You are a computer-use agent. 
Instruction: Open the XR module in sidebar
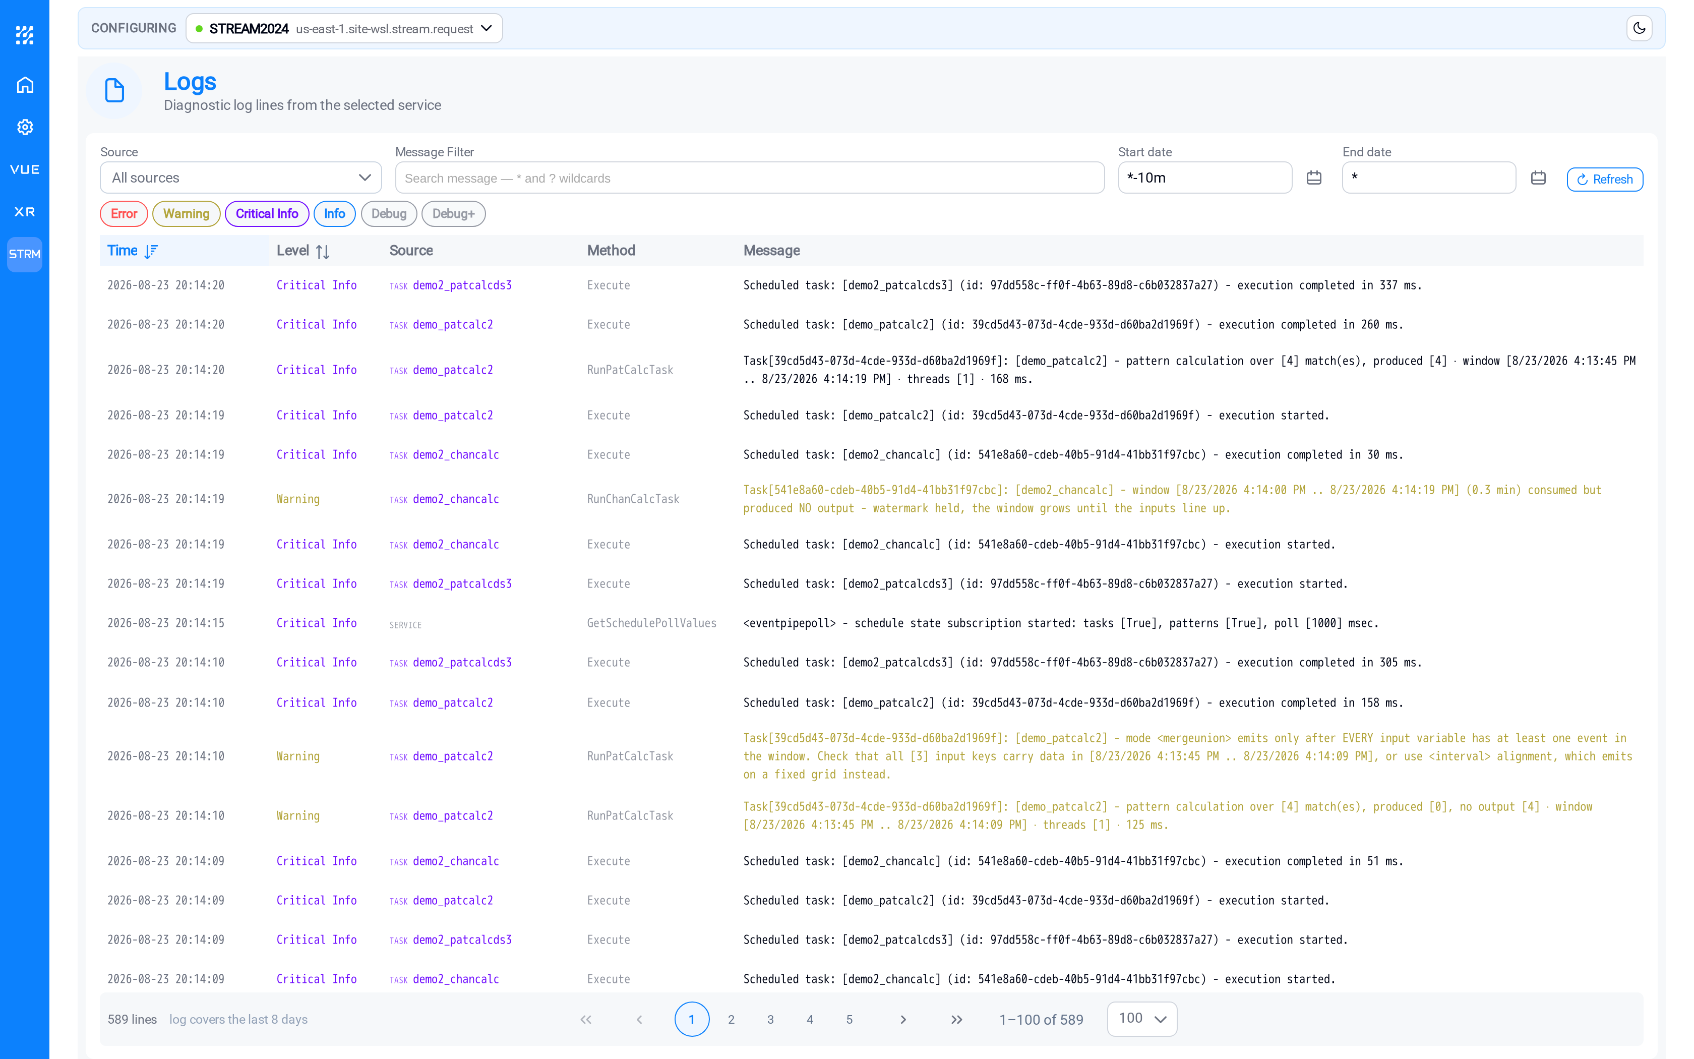[25, 211]
